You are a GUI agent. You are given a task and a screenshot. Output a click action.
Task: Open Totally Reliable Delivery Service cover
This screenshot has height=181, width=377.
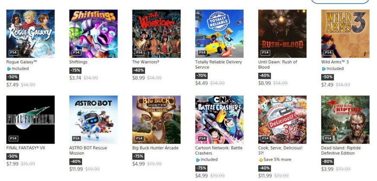219,34
